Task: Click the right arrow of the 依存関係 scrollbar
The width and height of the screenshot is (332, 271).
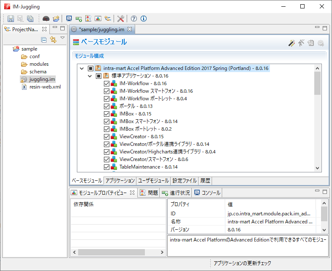Action: tap(162, 252)
